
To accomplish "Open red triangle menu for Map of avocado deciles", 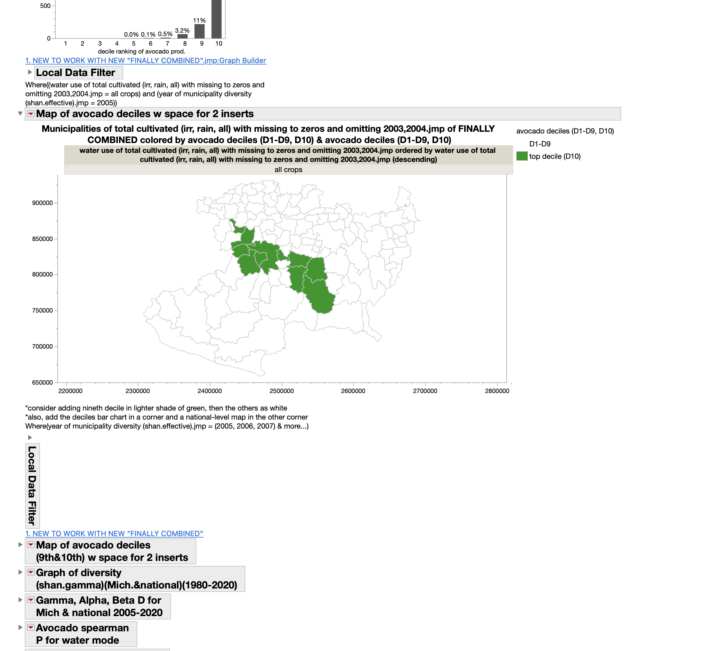I will (x=31, y=114).
